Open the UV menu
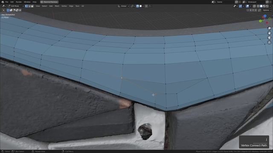Viewport: 273px width, 153px height. 83,6
